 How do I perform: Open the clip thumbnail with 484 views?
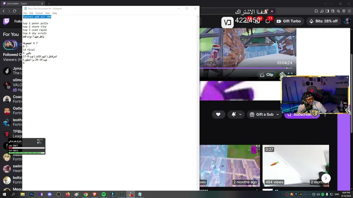tap(295, 166)
